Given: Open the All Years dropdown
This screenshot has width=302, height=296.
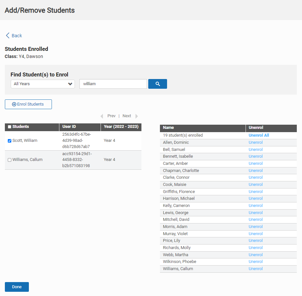Looking at the screenshot, I should click(x=43, y=84).
